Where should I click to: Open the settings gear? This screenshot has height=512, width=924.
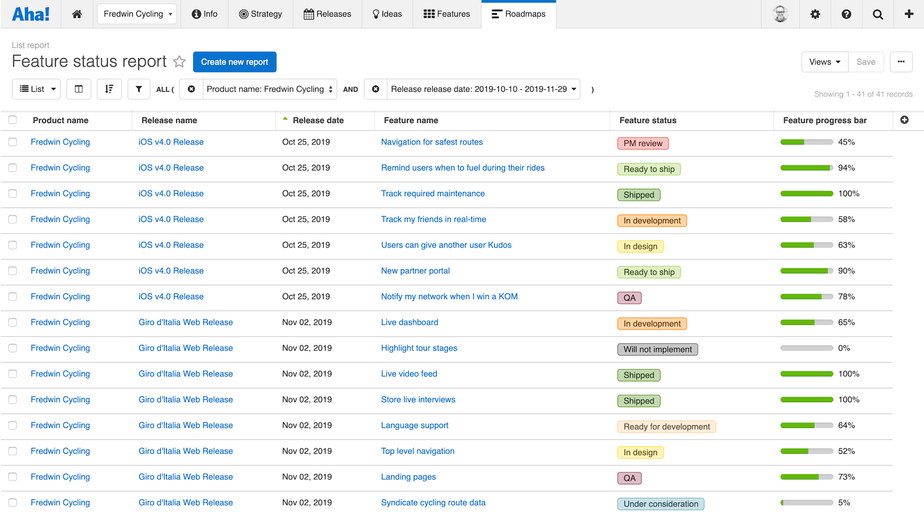tap(815, 14)
